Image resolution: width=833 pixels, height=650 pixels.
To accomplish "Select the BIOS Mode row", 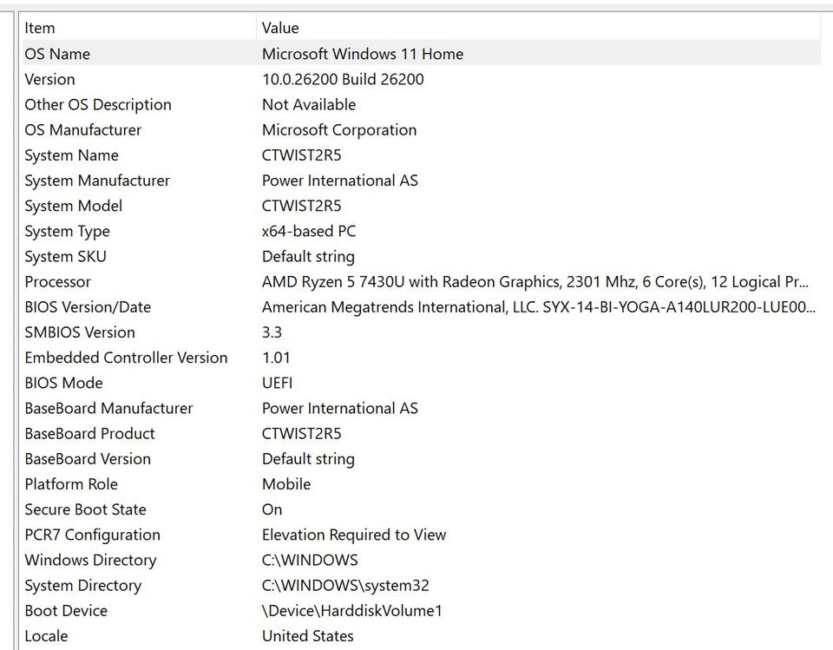I will pos(63,383).
